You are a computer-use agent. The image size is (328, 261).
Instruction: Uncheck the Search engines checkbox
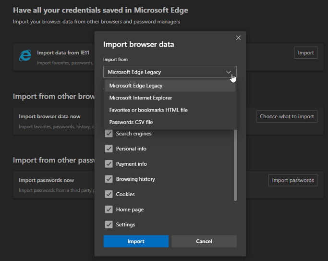pos(109,134)
